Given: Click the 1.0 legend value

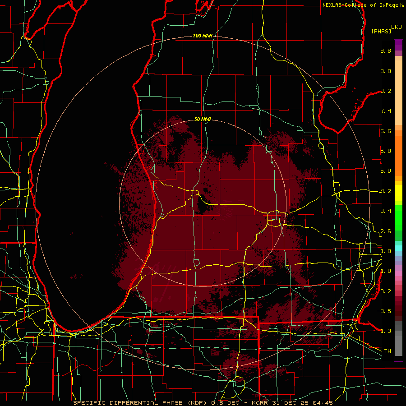Looking at the screenshot, I should (x=386, y=271).
